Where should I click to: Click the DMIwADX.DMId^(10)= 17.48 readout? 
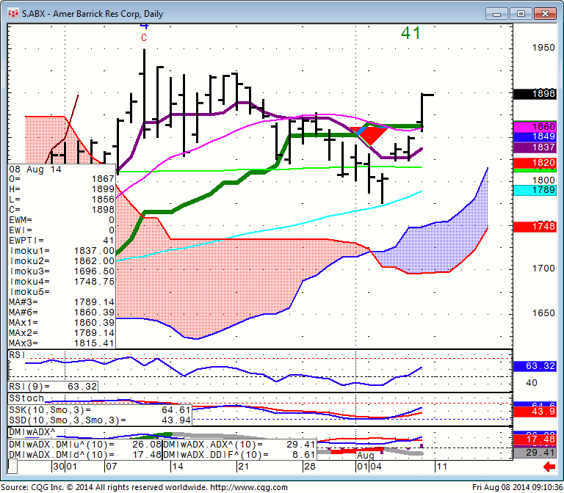pyautogui.click(x=85, y=455)
